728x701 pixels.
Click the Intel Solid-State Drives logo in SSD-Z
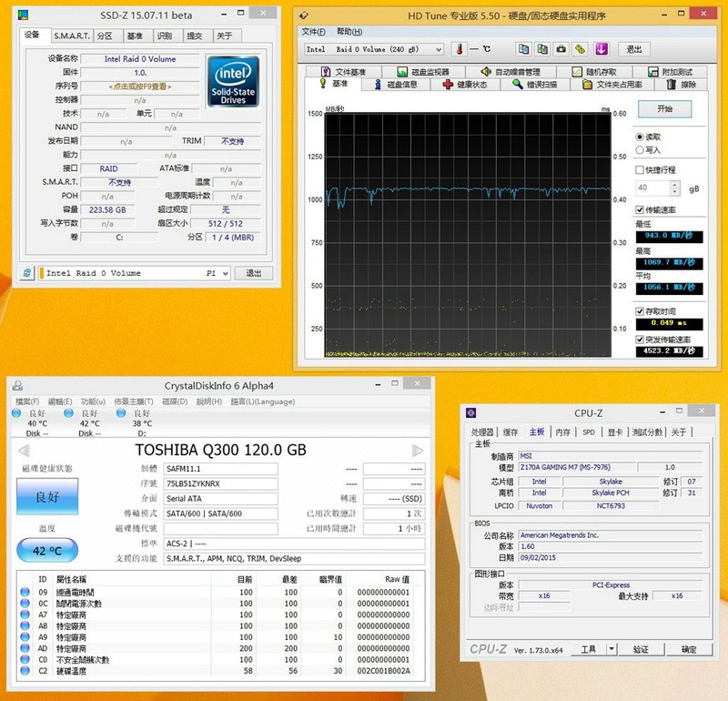235,82
